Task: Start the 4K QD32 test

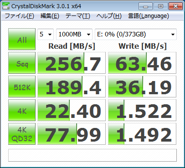Action: [22, 134]
